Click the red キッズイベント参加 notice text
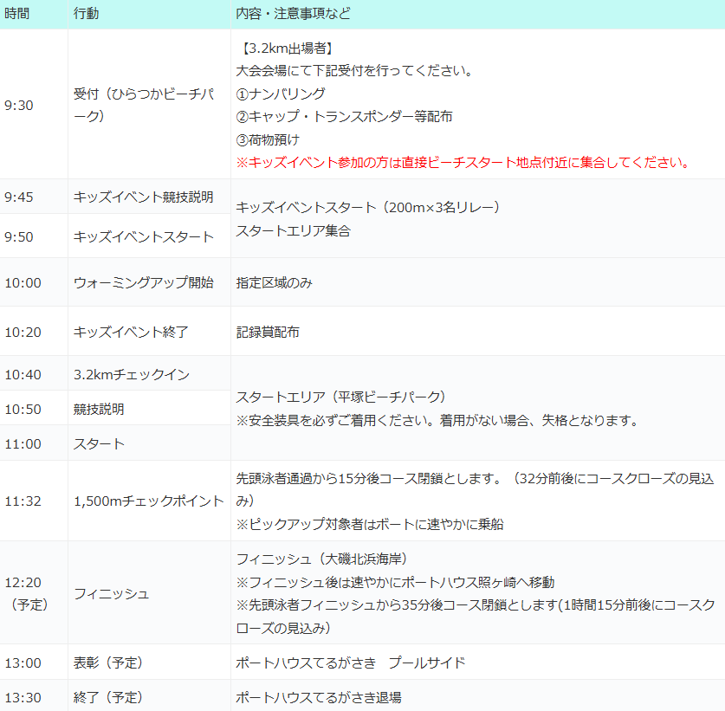Image resolution: width=725 pixels, height=711 pixels. 463,162
